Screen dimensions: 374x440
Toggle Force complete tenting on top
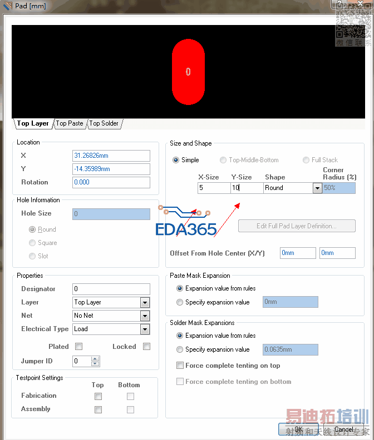(x=180, y=366)
